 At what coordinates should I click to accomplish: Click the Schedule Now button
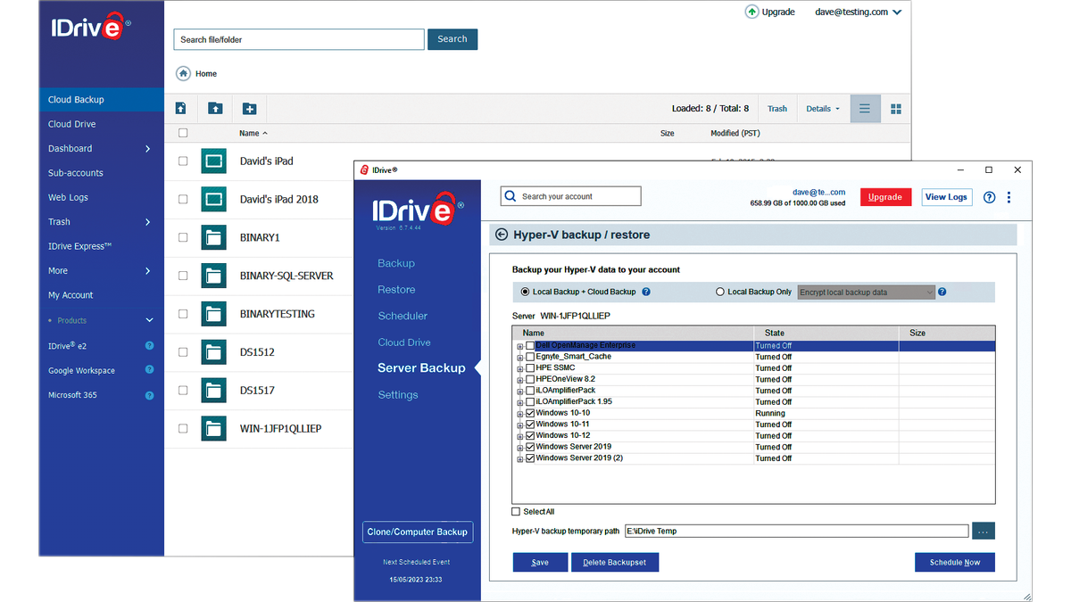tap(954, 562)
